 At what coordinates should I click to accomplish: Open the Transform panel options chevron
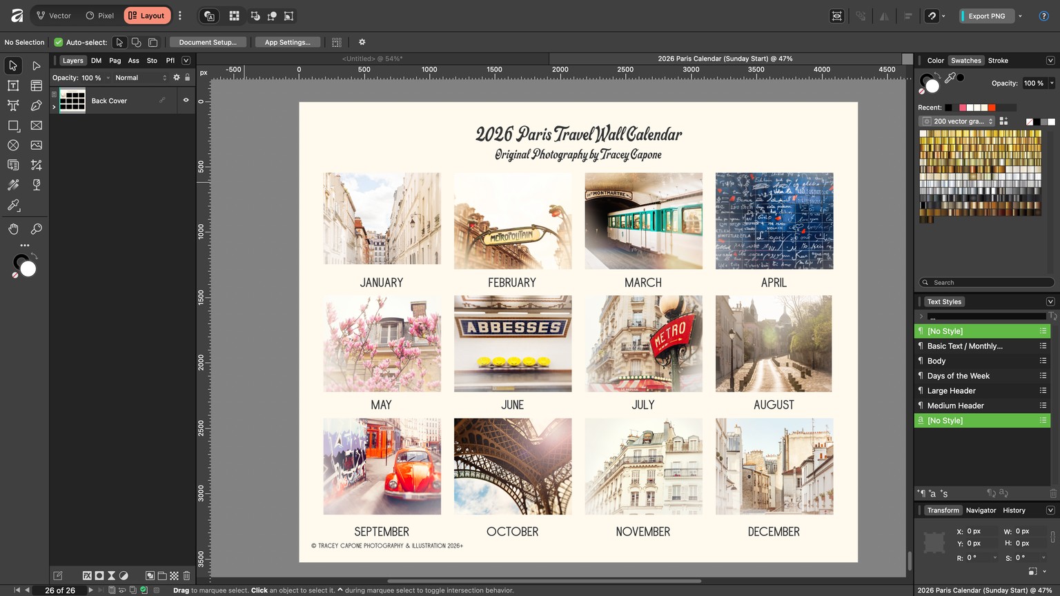(x=1050, y=510)
